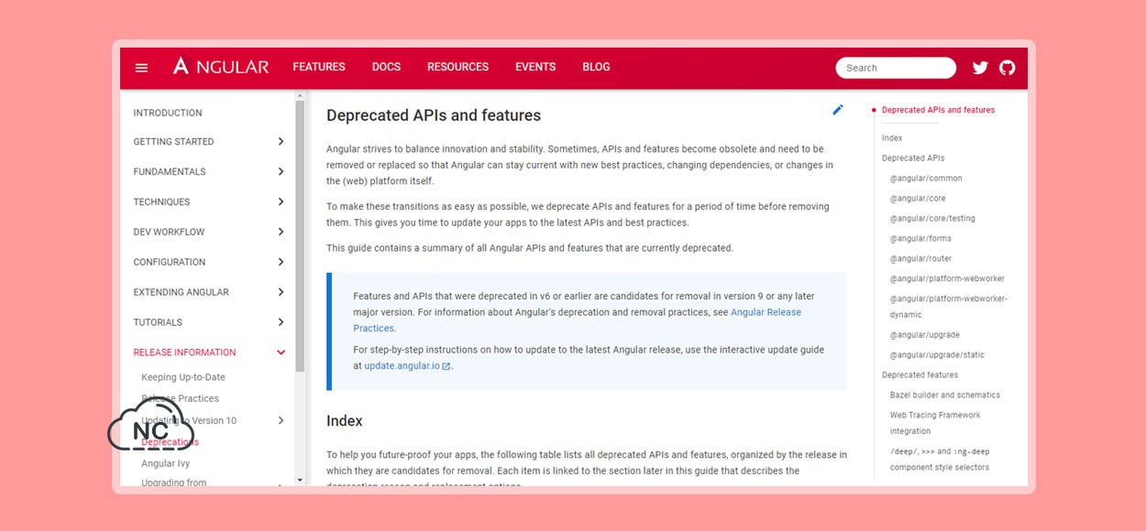This screenshot has height=531, width=1146.
Task: Jump to @angular/upgrade in contents
Action: point(925,335)
